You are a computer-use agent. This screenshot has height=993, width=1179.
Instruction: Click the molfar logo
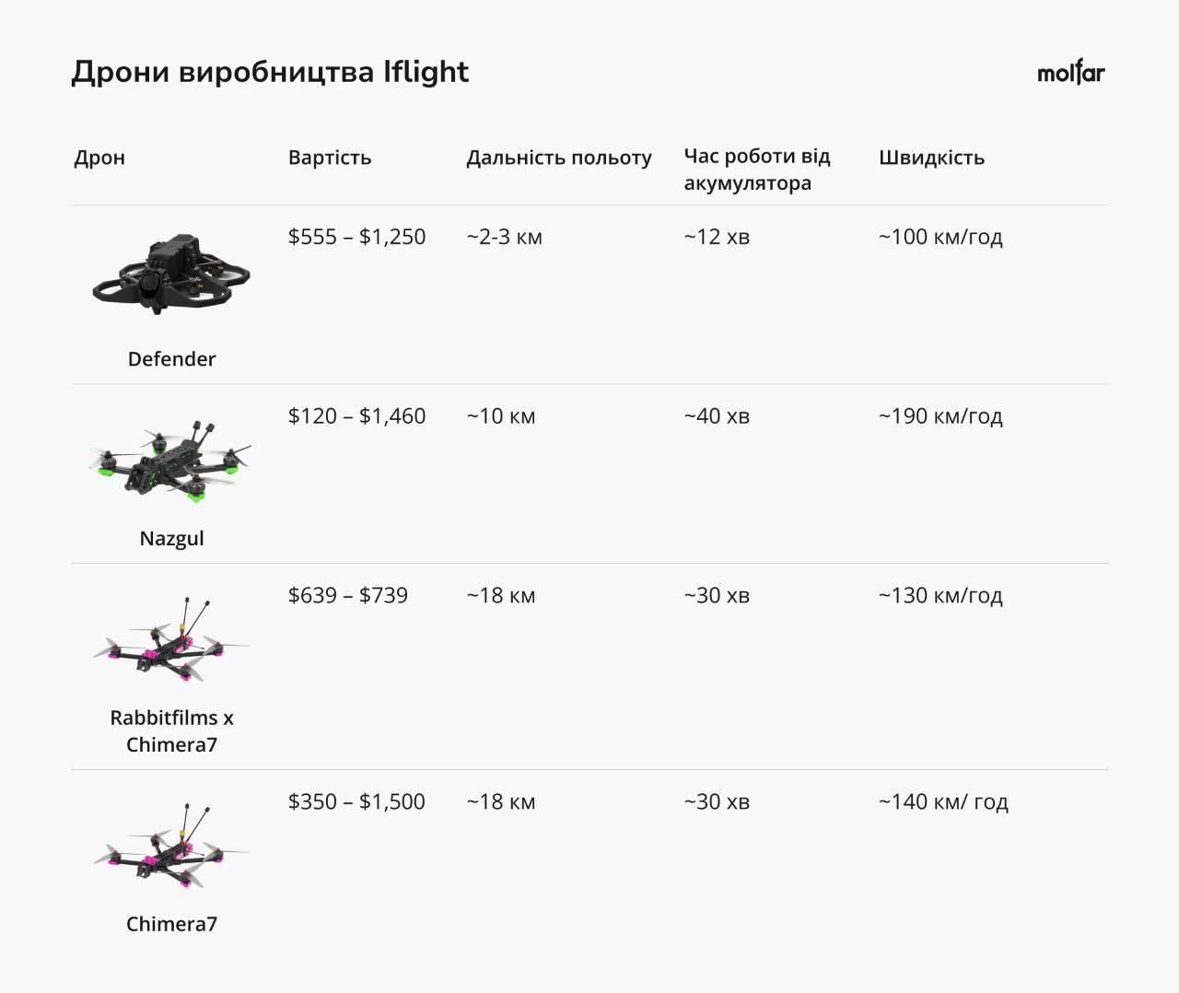click(x=1070, y=73)
